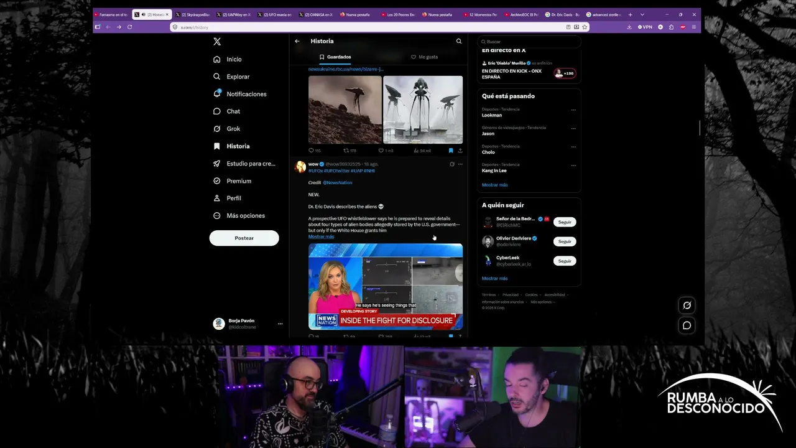Expand Más opciones in the sidebar
Viewport: 796px width, 448px height.
[x=239, y=215]
